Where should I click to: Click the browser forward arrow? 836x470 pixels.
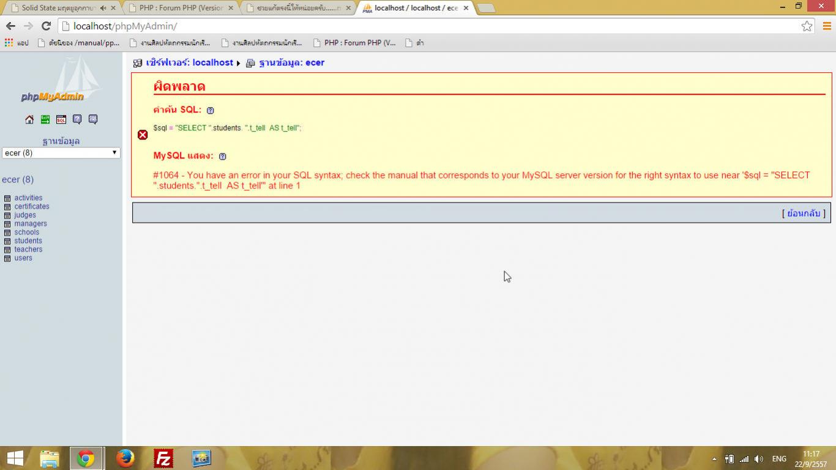(x=28, y=26)
